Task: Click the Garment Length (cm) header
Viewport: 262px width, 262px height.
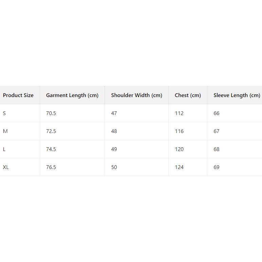Action: pyautogui.click(x=72, y=95)
